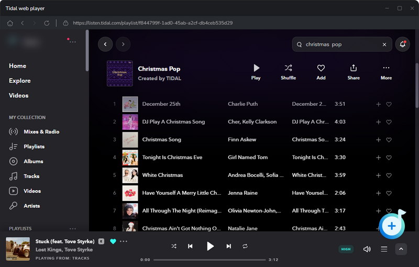This screenshot has width=419, height=267.
Task: Go to the browser home icon
Action: [10, 23]
